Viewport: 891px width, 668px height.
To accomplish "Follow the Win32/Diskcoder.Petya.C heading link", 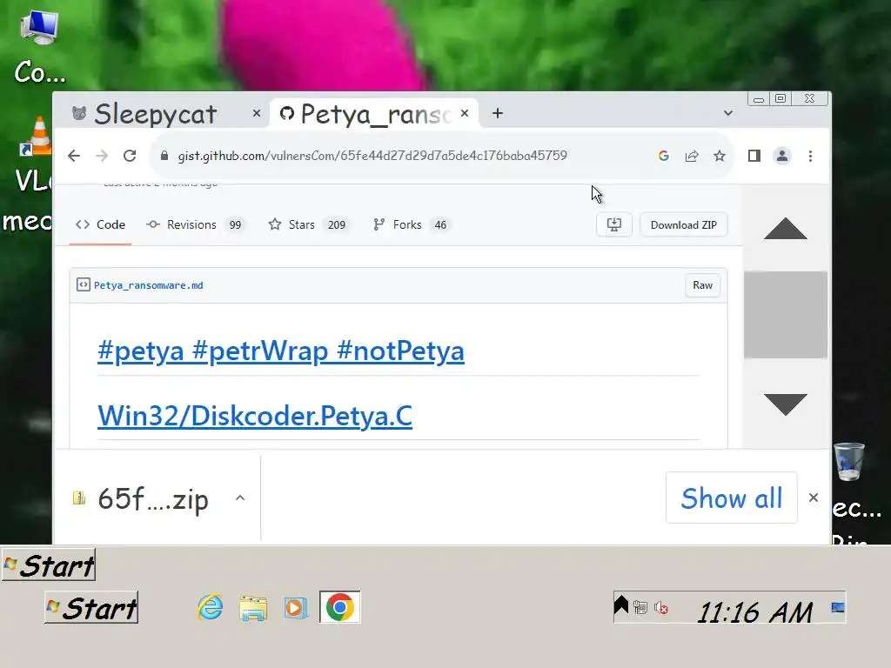I will [255, 415].
